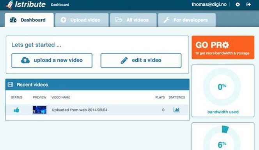Click the GO PRO upgrade banner
Viewport: 259px width, 150px height.
223,47
